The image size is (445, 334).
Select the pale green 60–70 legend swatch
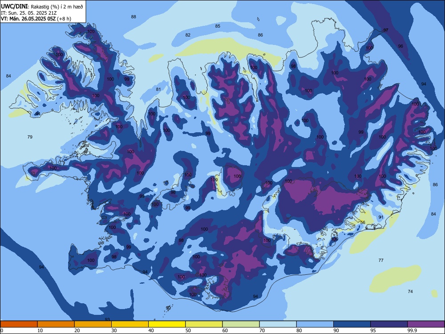tap(241, 324)
